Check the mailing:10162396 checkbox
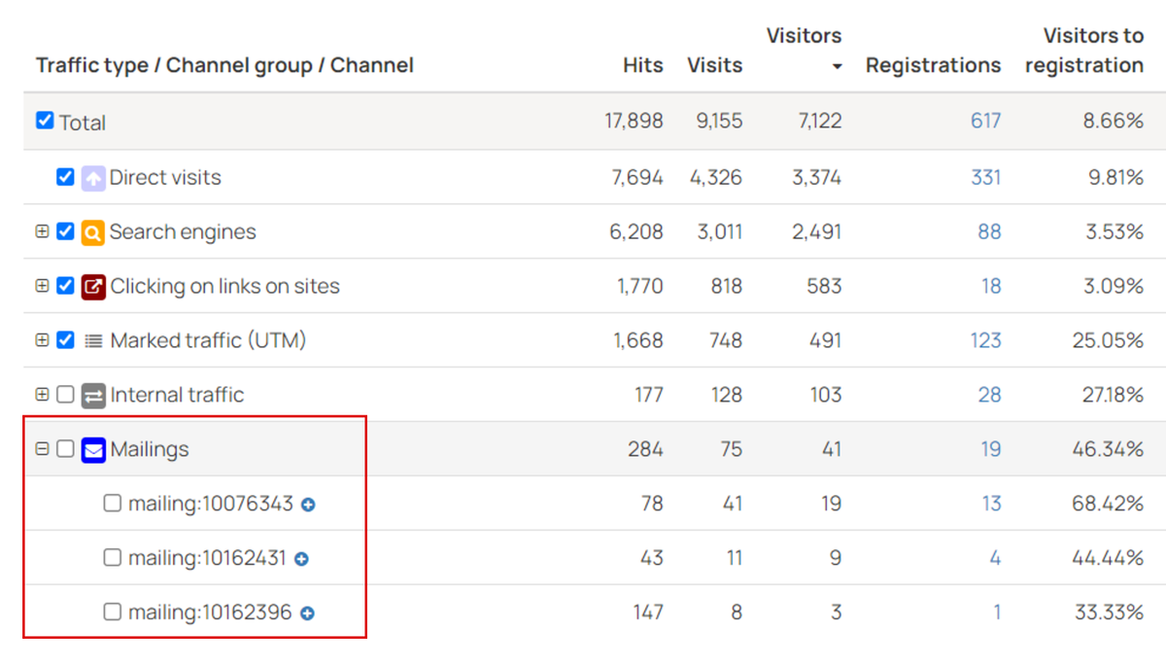Viewport: 1166px width, 666px height. 113,613
